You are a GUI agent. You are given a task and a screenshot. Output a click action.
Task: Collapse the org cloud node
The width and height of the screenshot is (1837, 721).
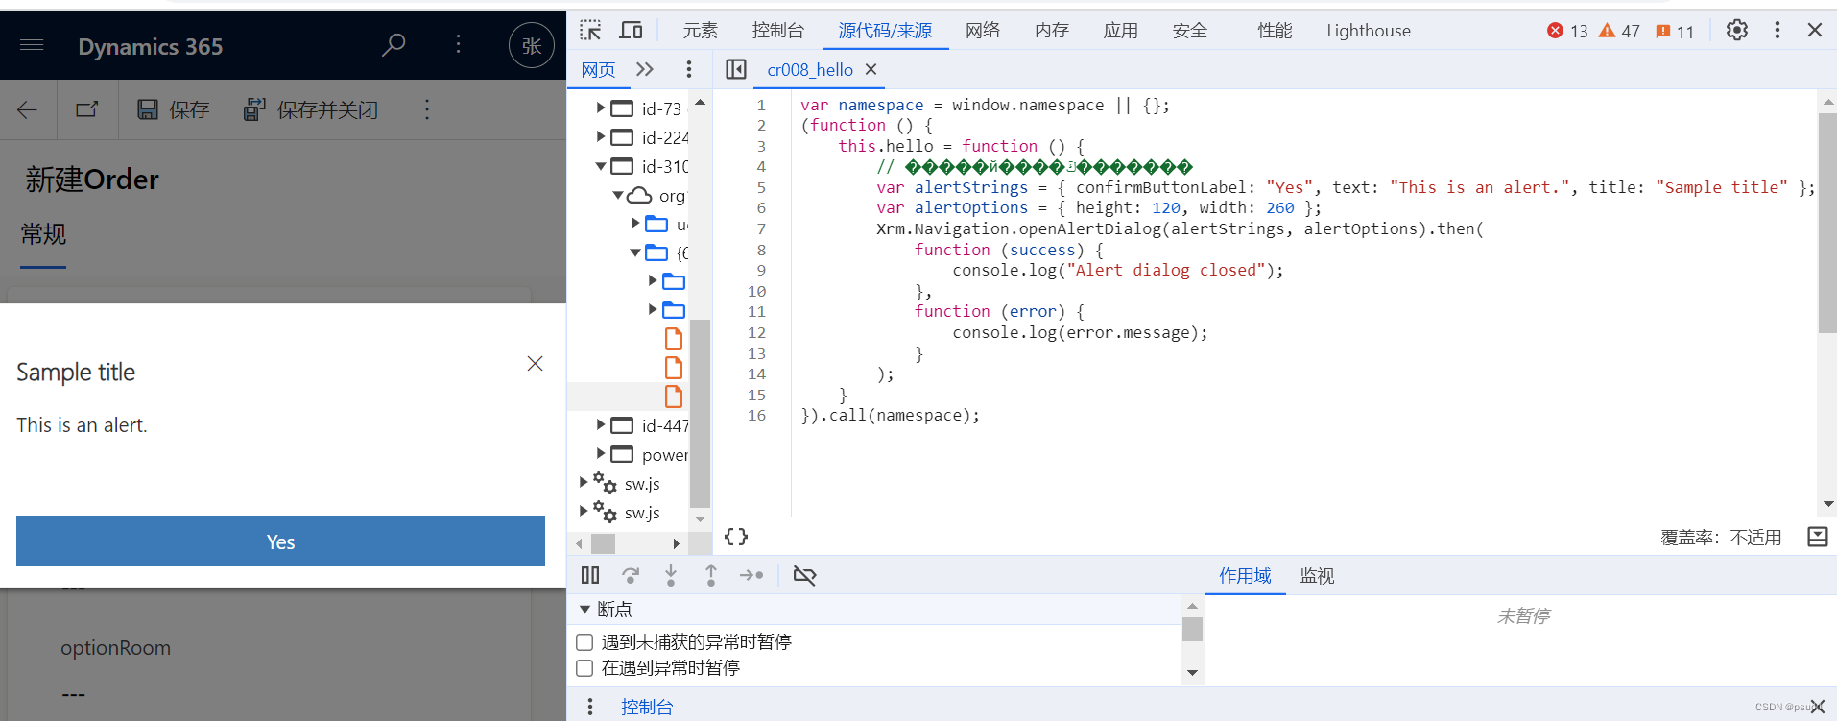pos(618,195)
